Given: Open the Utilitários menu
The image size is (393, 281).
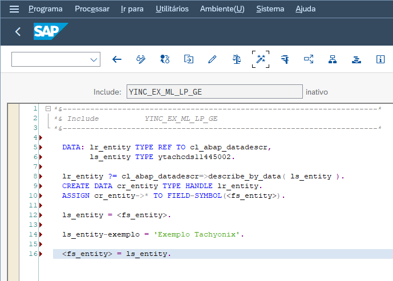Looking at the screenshot, I should click(172, 9).
